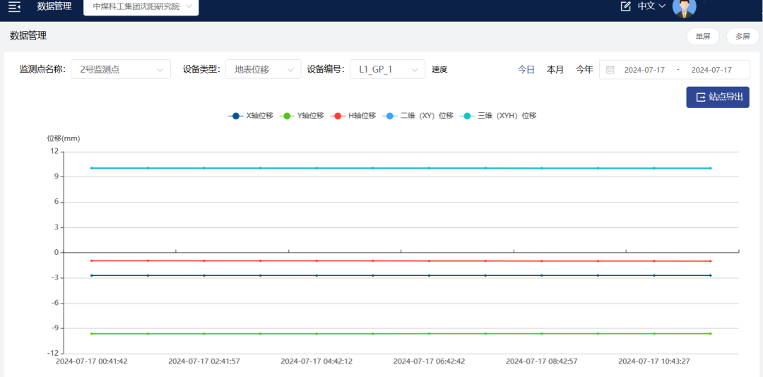Open the 设备编号 L1_GP_1 dropdown

pyautogui.click(x=387, y=69)
